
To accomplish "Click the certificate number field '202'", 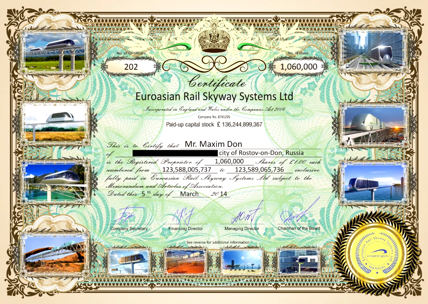I will (131, 67).
